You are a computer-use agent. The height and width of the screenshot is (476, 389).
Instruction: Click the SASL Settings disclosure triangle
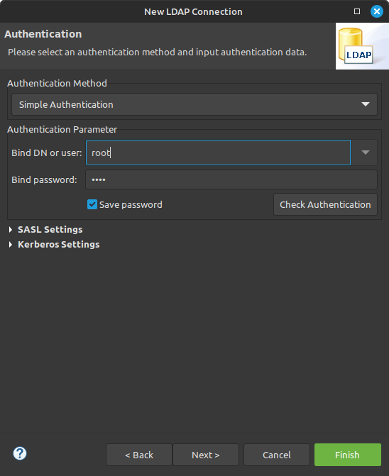11,230
